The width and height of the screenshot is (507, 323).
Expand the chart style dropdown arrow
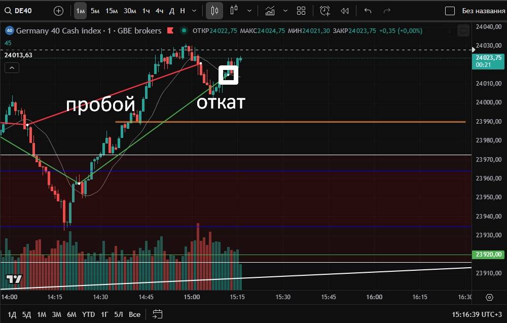[x=246, y=11]
